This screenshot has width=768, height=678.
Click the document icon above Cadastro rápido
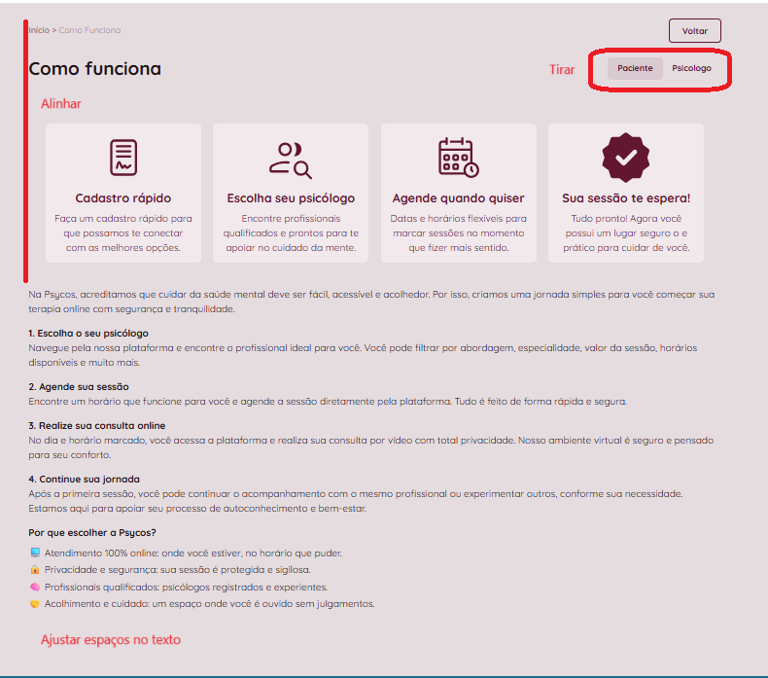(123, 157)
